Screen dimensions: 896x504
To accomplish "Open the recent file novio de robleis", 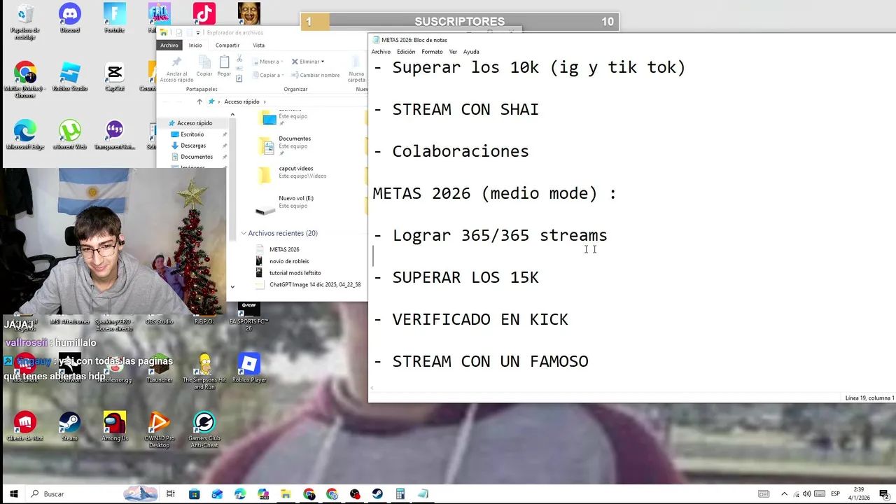I will (x=289, y=261).
